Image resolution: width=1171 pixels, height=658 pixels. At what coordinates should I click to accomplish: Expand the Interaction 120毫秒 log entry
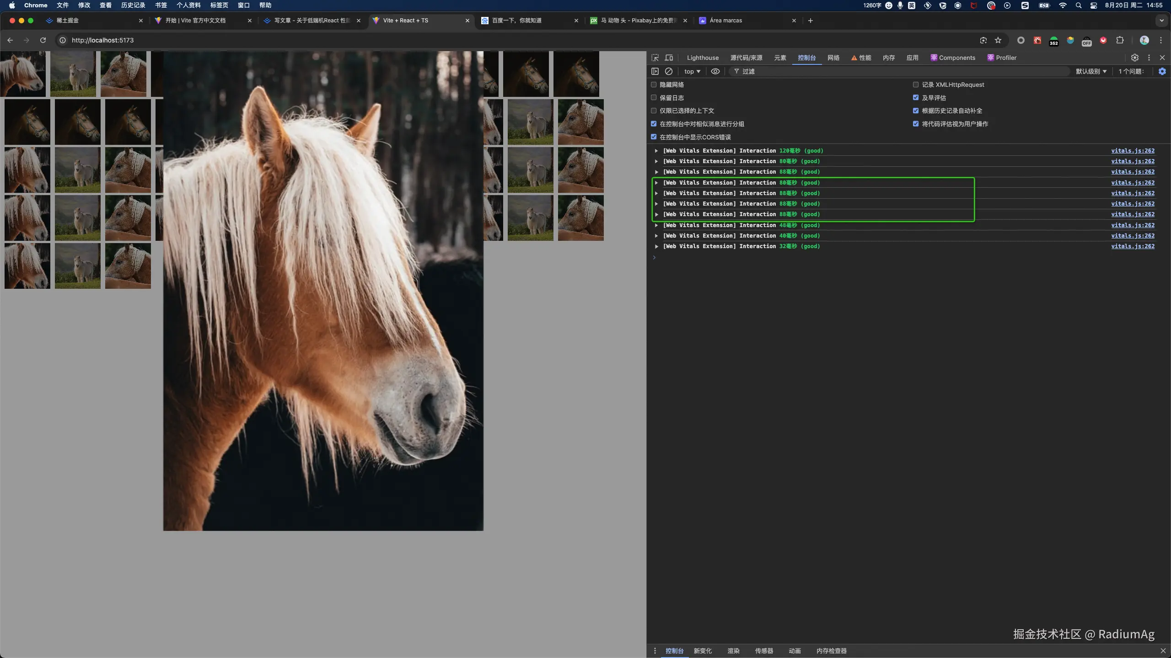(656, 151)
